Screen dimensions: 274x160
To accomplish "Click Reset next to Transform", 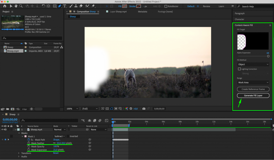I will (56, 153).
